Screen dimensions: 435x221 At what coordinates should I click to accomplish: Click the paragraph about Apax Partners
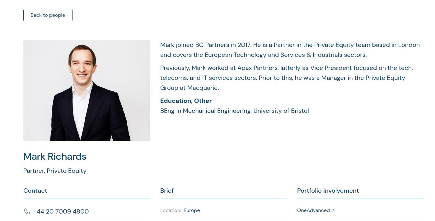(x=286, y=78)
